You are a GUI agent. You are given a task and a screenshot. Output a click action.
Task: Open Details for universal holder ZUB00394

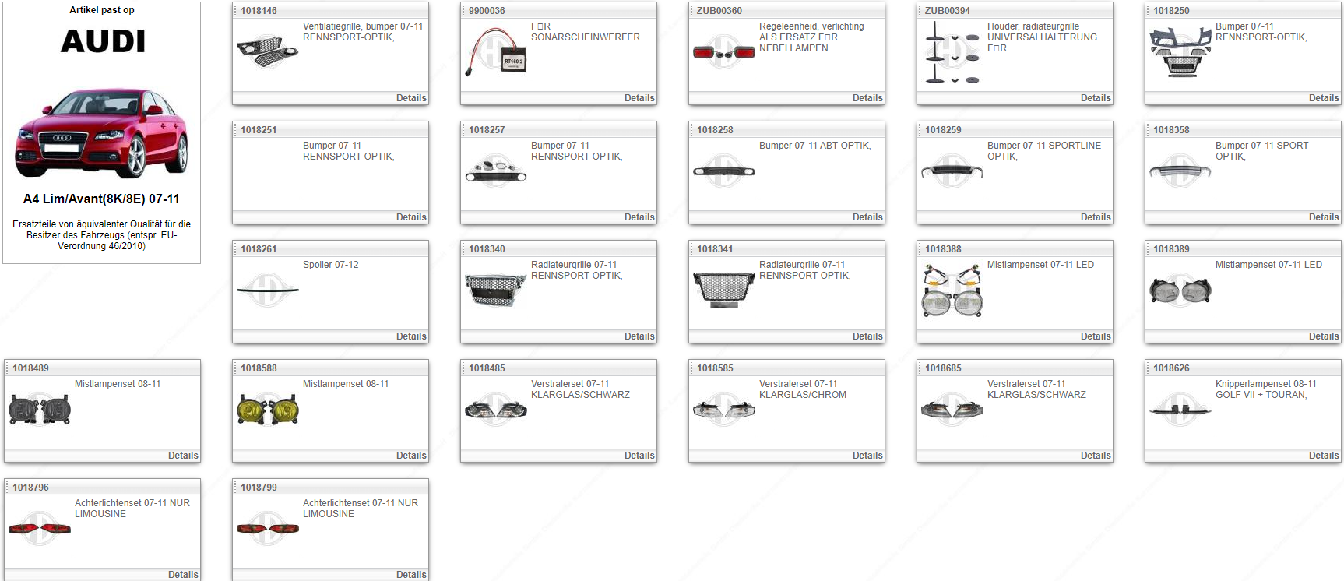coord(1095,98)
